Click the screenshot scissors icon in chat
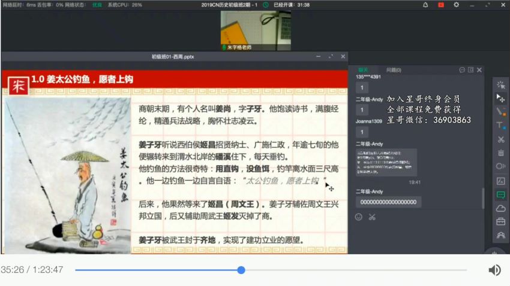Screen dimensions: 510x286 point(372,217)
